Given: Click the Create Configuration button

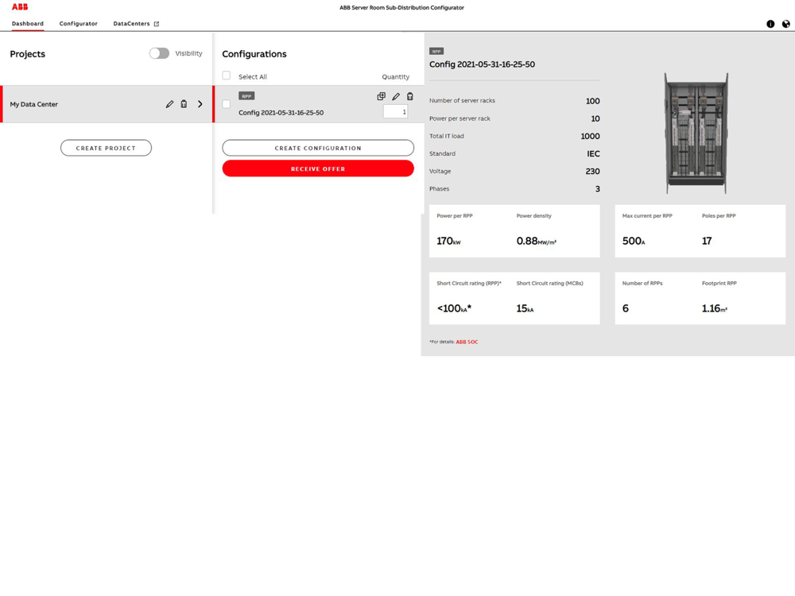Looking at the screenshot, I should pos(318,148).
